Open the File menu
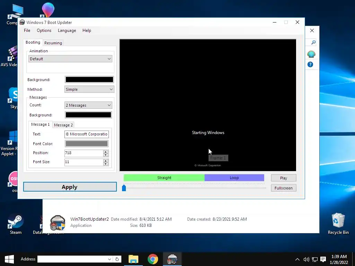Viewport: 355px width, 266px height. [27, 30]
